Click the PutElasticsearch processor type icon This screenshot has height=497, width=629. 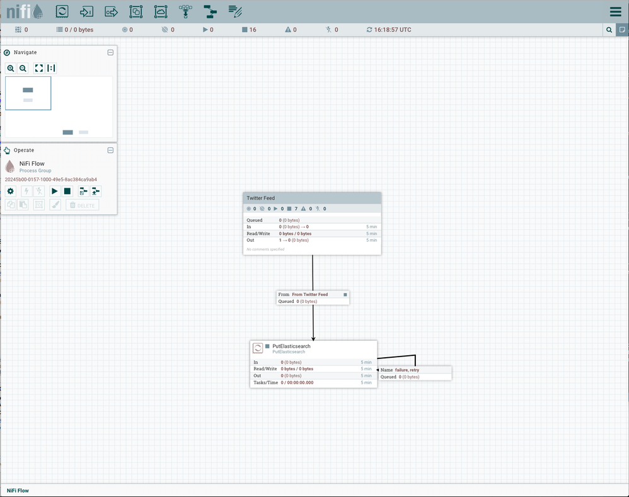(x=258, y=348)
